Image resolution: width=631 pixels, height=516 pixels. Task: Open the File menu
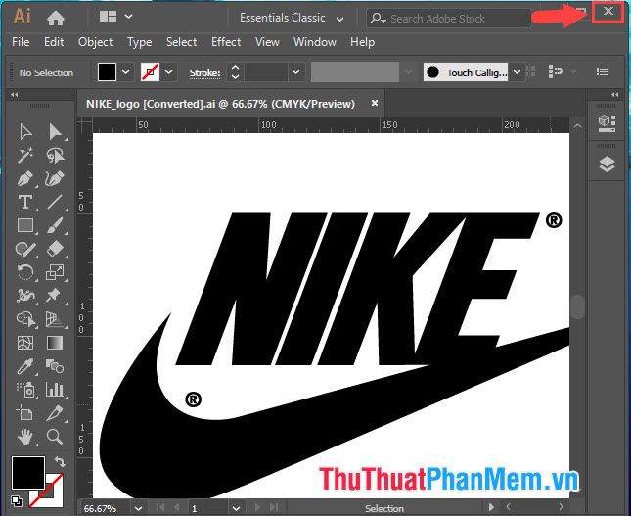click(x=21, y=42)
